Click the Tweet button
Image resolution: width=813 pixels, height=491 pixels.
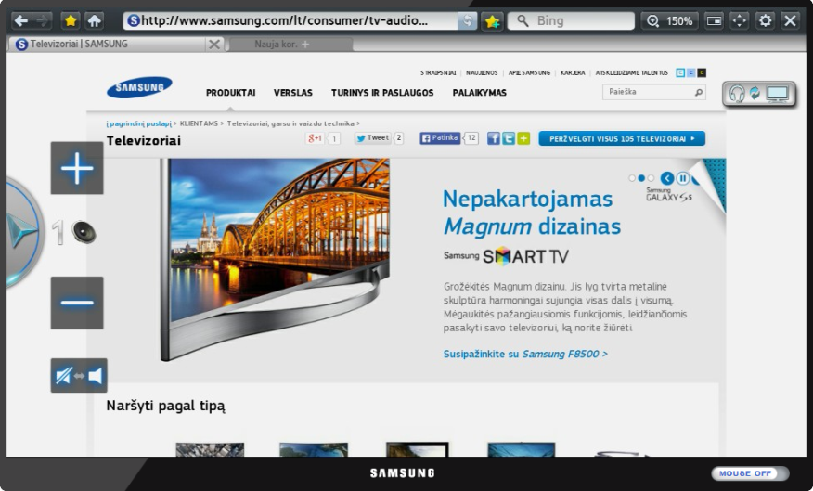pos(372,138)
